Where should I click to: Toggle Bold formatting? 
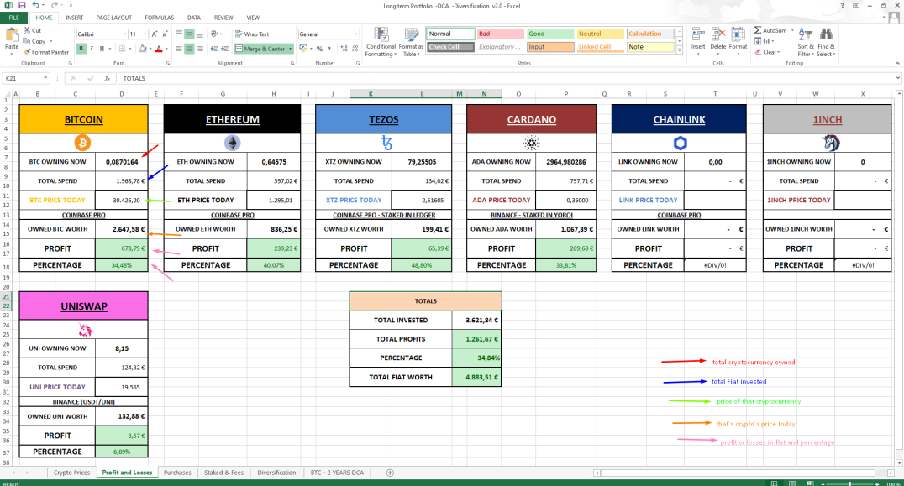[x=81, y=49]
